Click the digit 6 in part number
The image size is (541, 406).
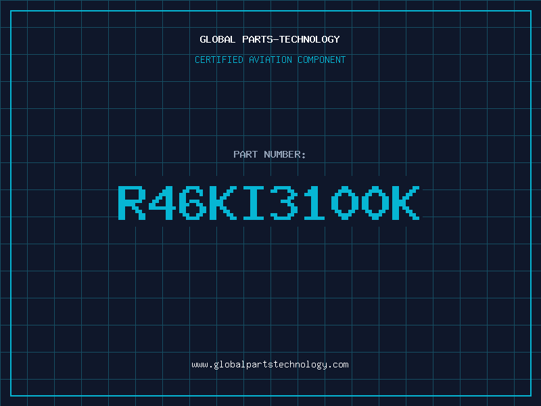point(193,202)
